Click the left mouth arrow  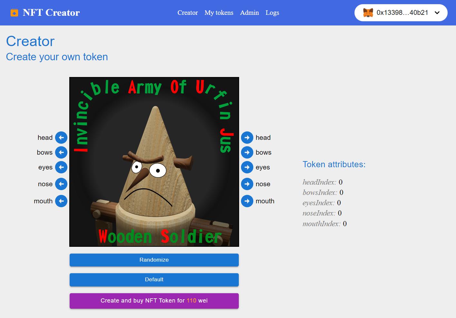[x=61, y=201]
